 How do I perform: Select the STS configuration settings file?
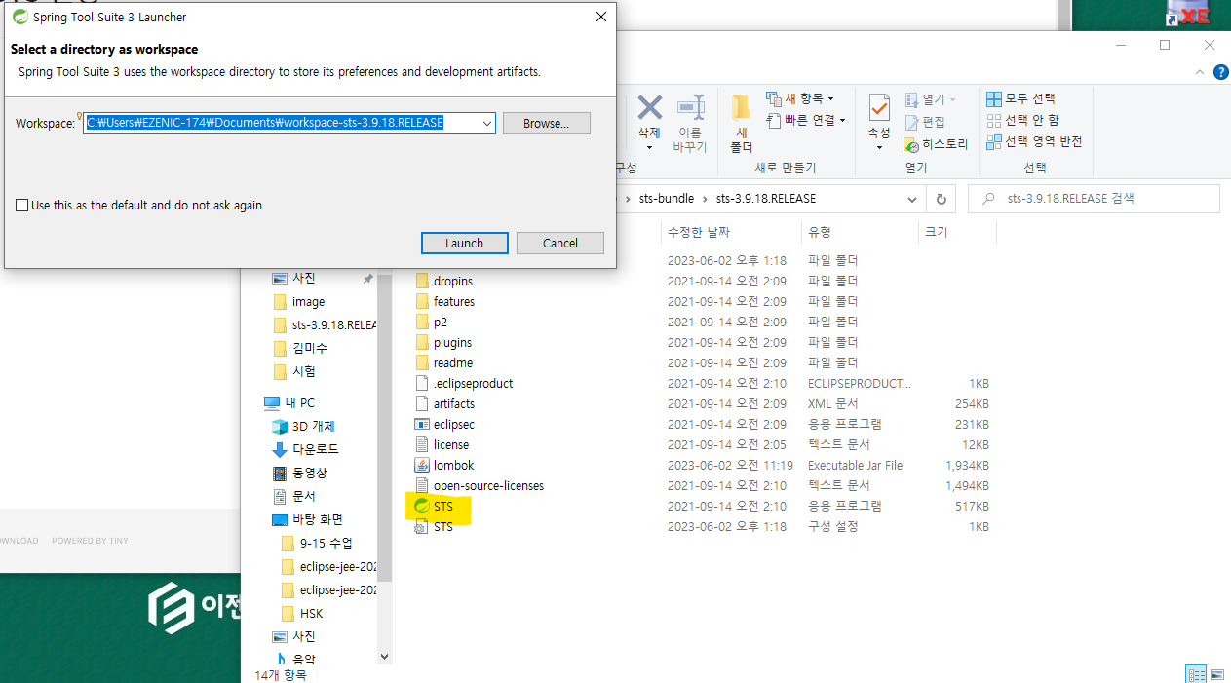pyautogui.click(x=442, y=526)
